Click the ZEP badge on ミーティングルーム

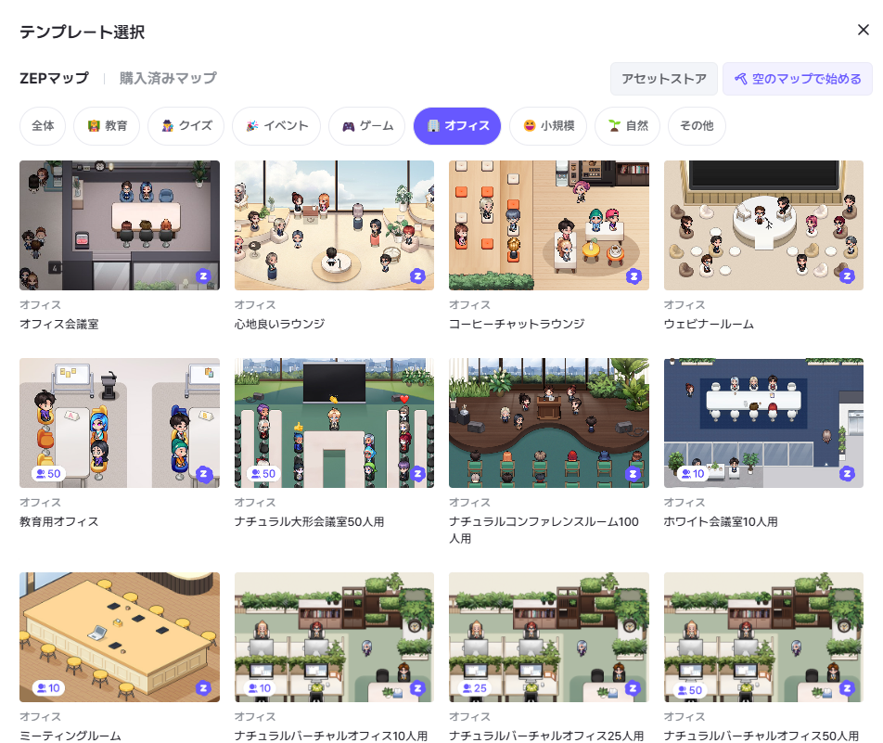click(203, 687)
